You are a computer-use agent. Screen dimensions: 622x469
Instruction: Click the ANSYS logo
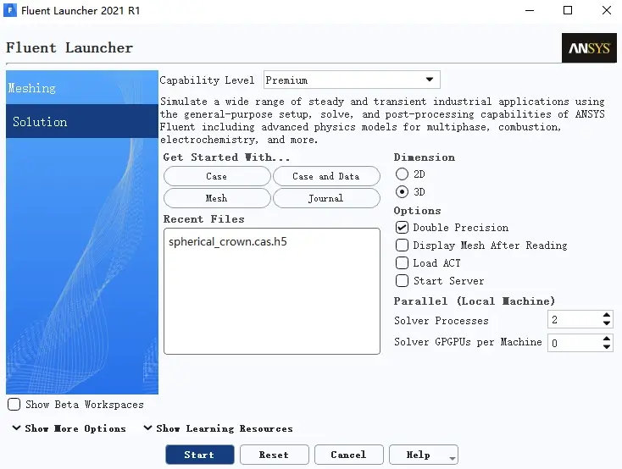coord(589,48)
